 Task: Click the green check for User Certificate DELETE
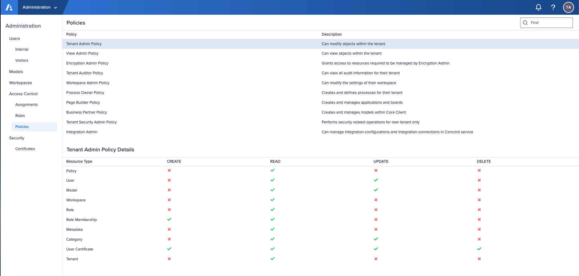[479, 249]
